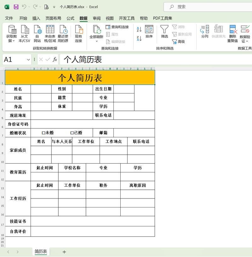The image size is (252, 257).
Task: Open the 帮助 ribbon tab
Action: tap(144, 18)
